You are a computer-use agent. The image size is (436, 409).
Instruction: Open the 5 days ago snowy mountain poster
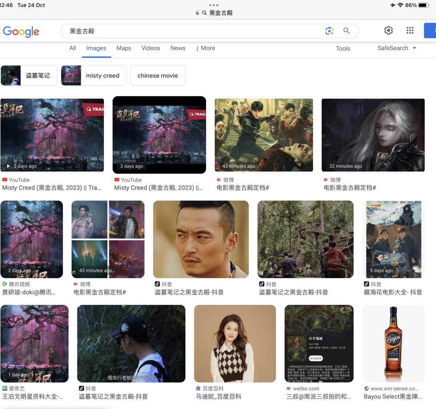pos(393,239)
